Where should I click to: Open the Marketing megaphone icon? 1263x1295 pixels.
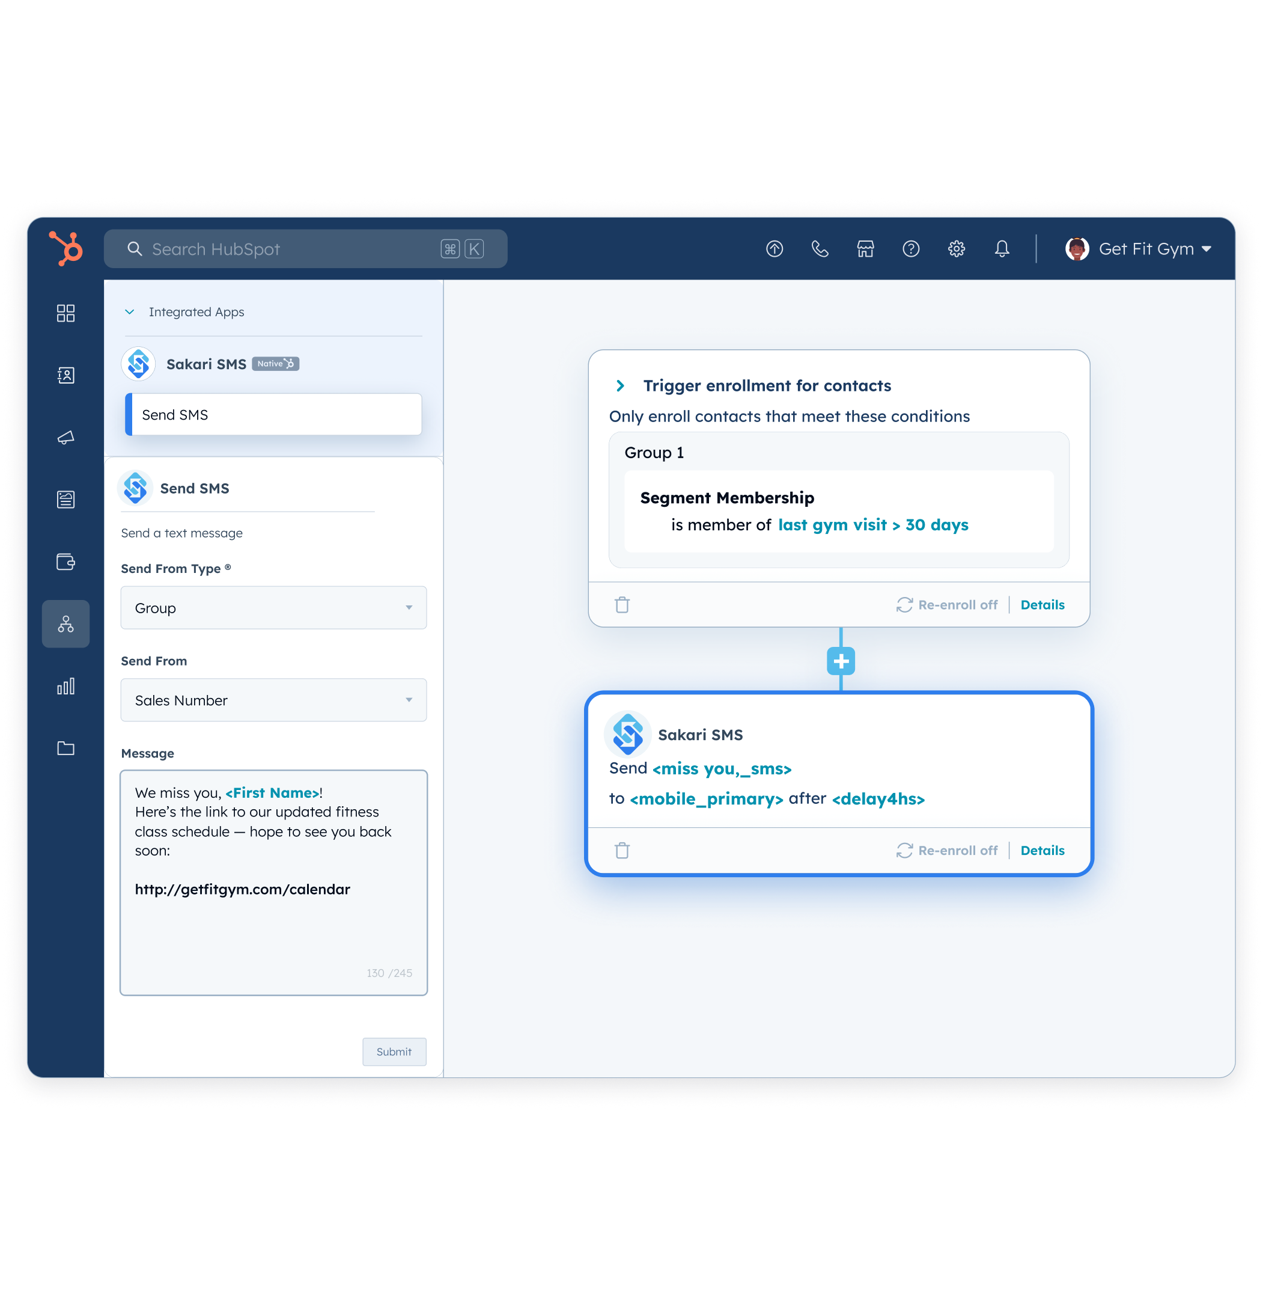pyautogui.click(x=65, y=438)
